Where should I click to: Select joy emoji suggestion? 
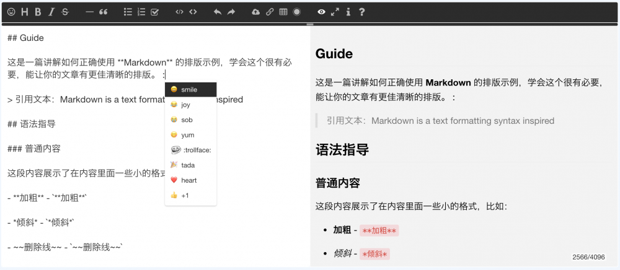pyautogui.click(x=190, y=105)
